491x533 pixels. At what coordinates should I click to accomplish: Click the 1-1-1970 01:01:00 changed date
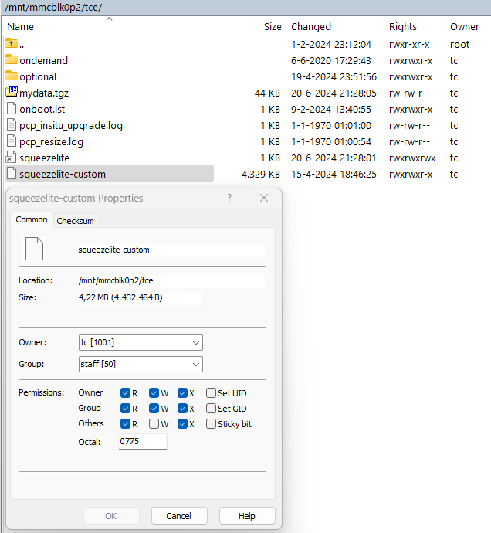point(331,126)
